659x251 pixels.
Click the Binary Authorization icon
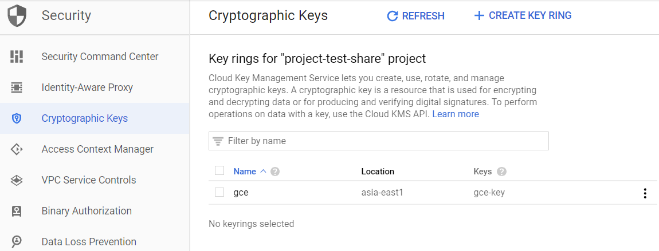click(x=17, y=211)
